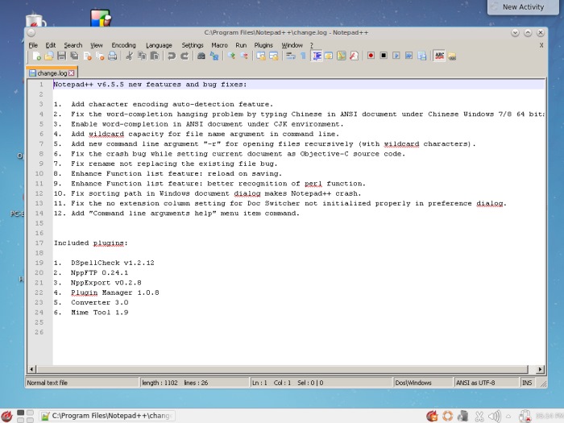
Task: Close the document with the Close toolbar icon
Action: point(87,56)
